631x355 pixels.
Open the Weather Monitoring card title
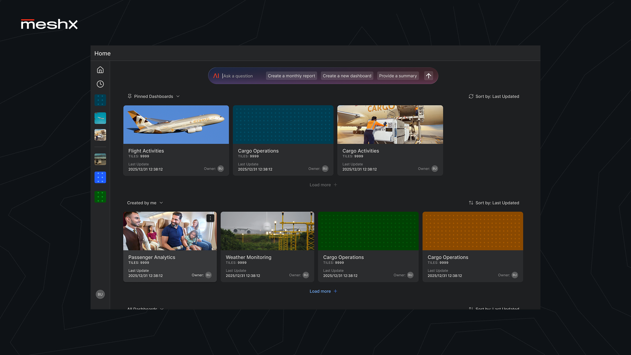248,257
